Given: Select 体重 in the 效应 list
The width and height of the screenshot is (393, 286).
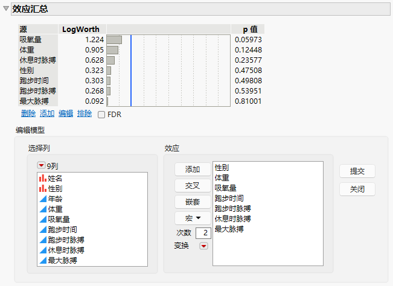Looking at the screenshot, I should click(222, 178).
